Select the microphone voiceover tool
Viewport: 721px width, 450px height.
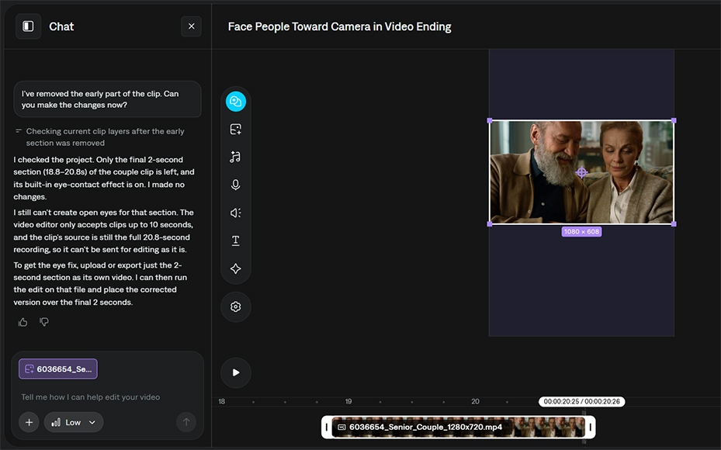coord(235,185)
